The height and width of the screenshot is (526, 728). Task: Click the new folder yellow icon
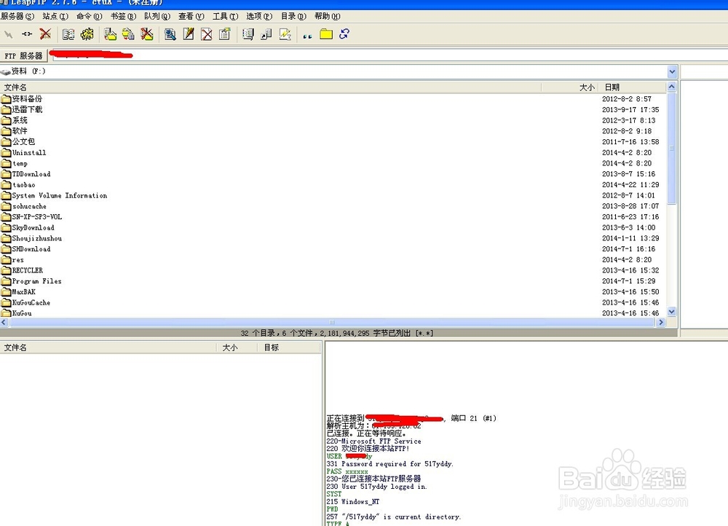(x=326, y=34)
